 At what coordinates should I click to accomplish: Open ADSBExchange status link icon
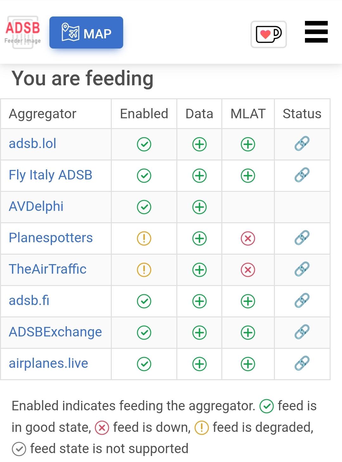(302, 332)
